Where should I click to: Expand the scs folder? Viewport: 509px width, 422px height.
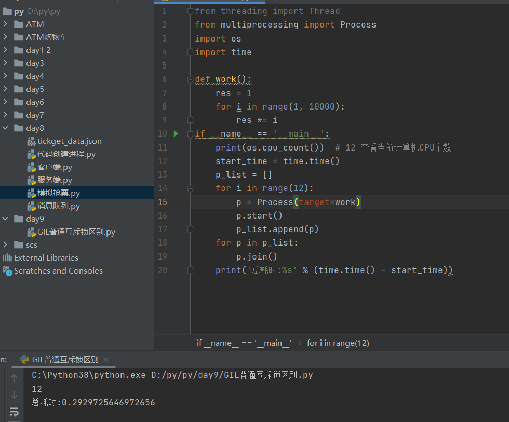5,245
